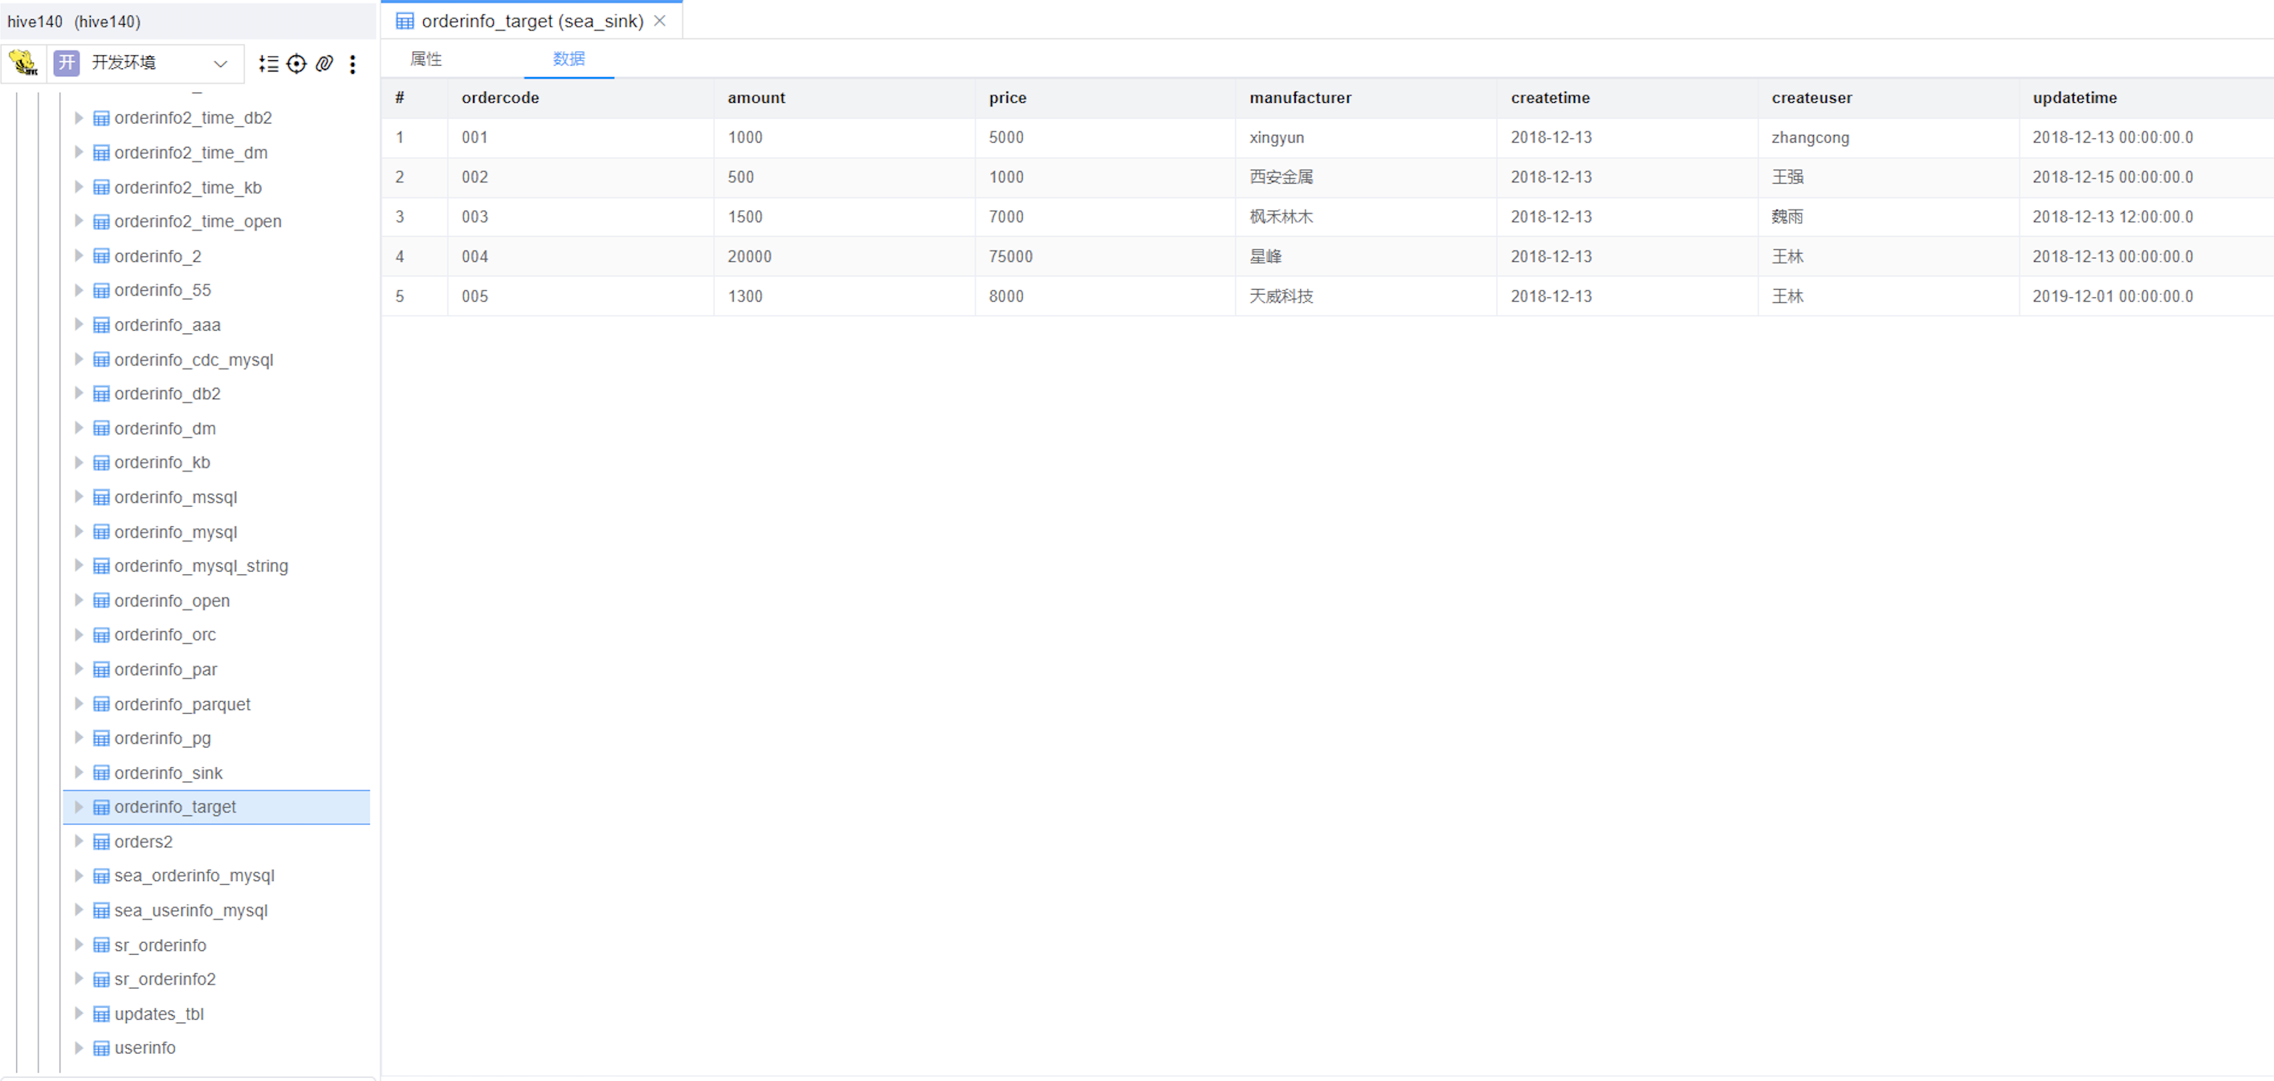The height and width of the screenshot is (1081, 2274).
Task: Click the link chain icon in toolbar
Action: pos(324,63)
